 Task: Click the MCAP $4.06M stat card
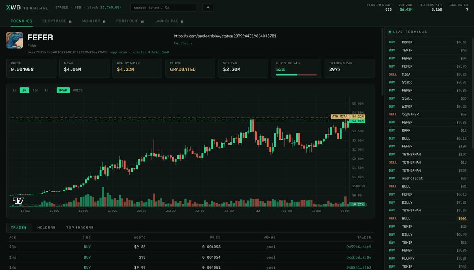pyautogui.click(x=84, y=68)
